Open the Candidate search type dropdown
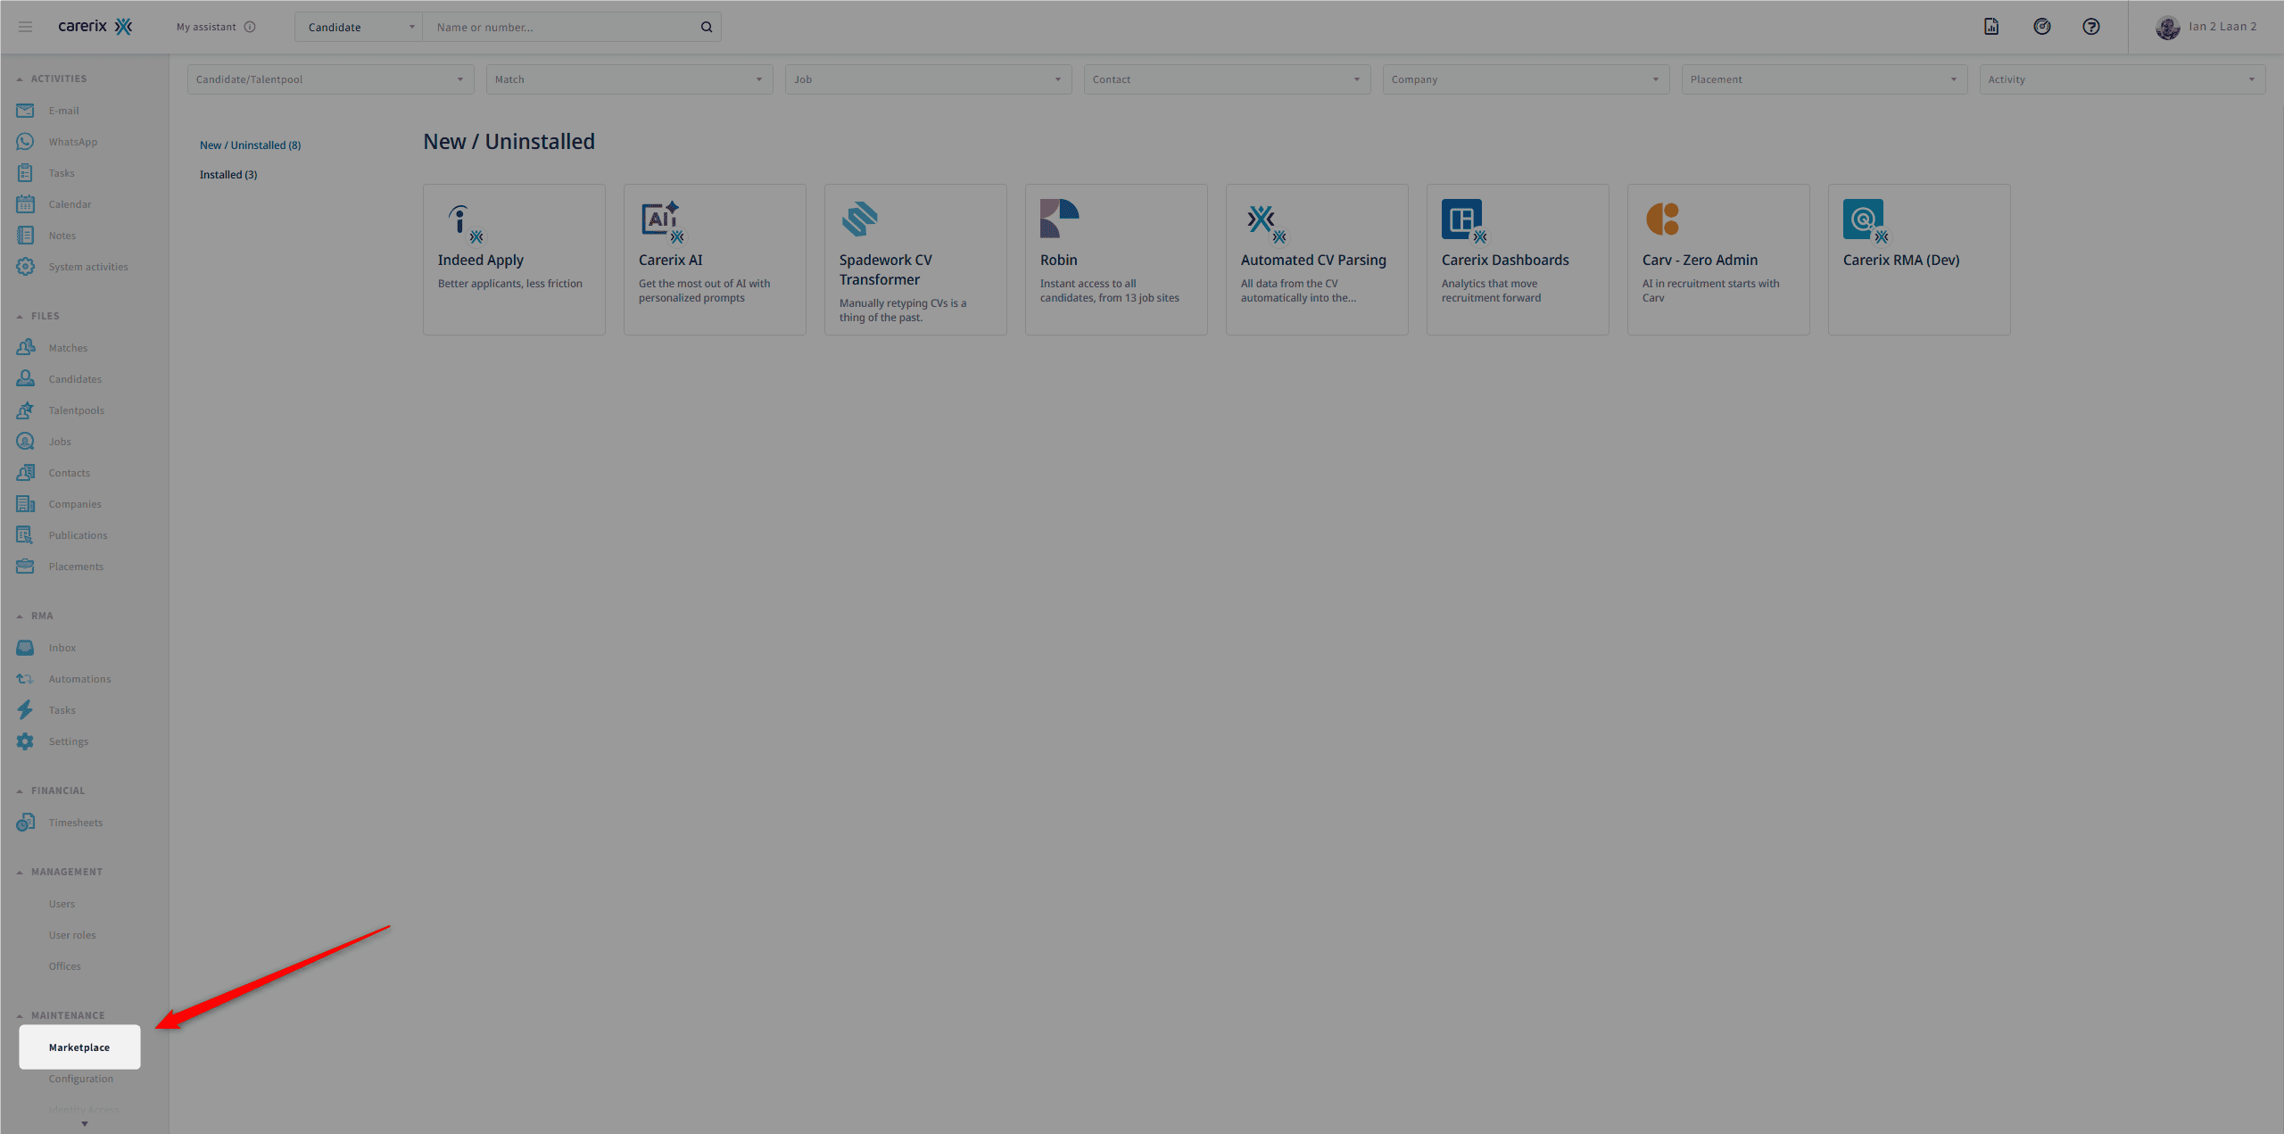Image resolution: width=2284 pixels, height=1134 pixels. point(359,27)
